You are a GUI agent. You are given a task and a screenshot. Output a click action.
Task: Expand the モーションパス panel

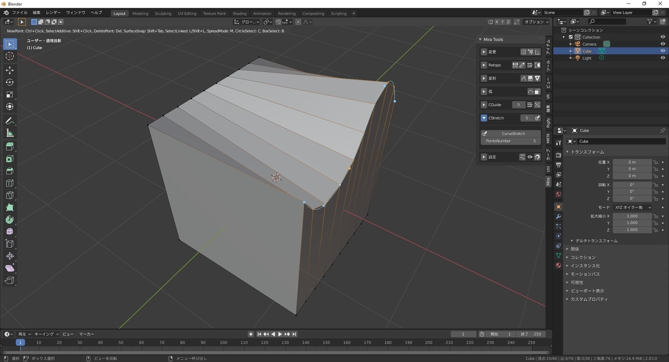[x=584, y=274]
